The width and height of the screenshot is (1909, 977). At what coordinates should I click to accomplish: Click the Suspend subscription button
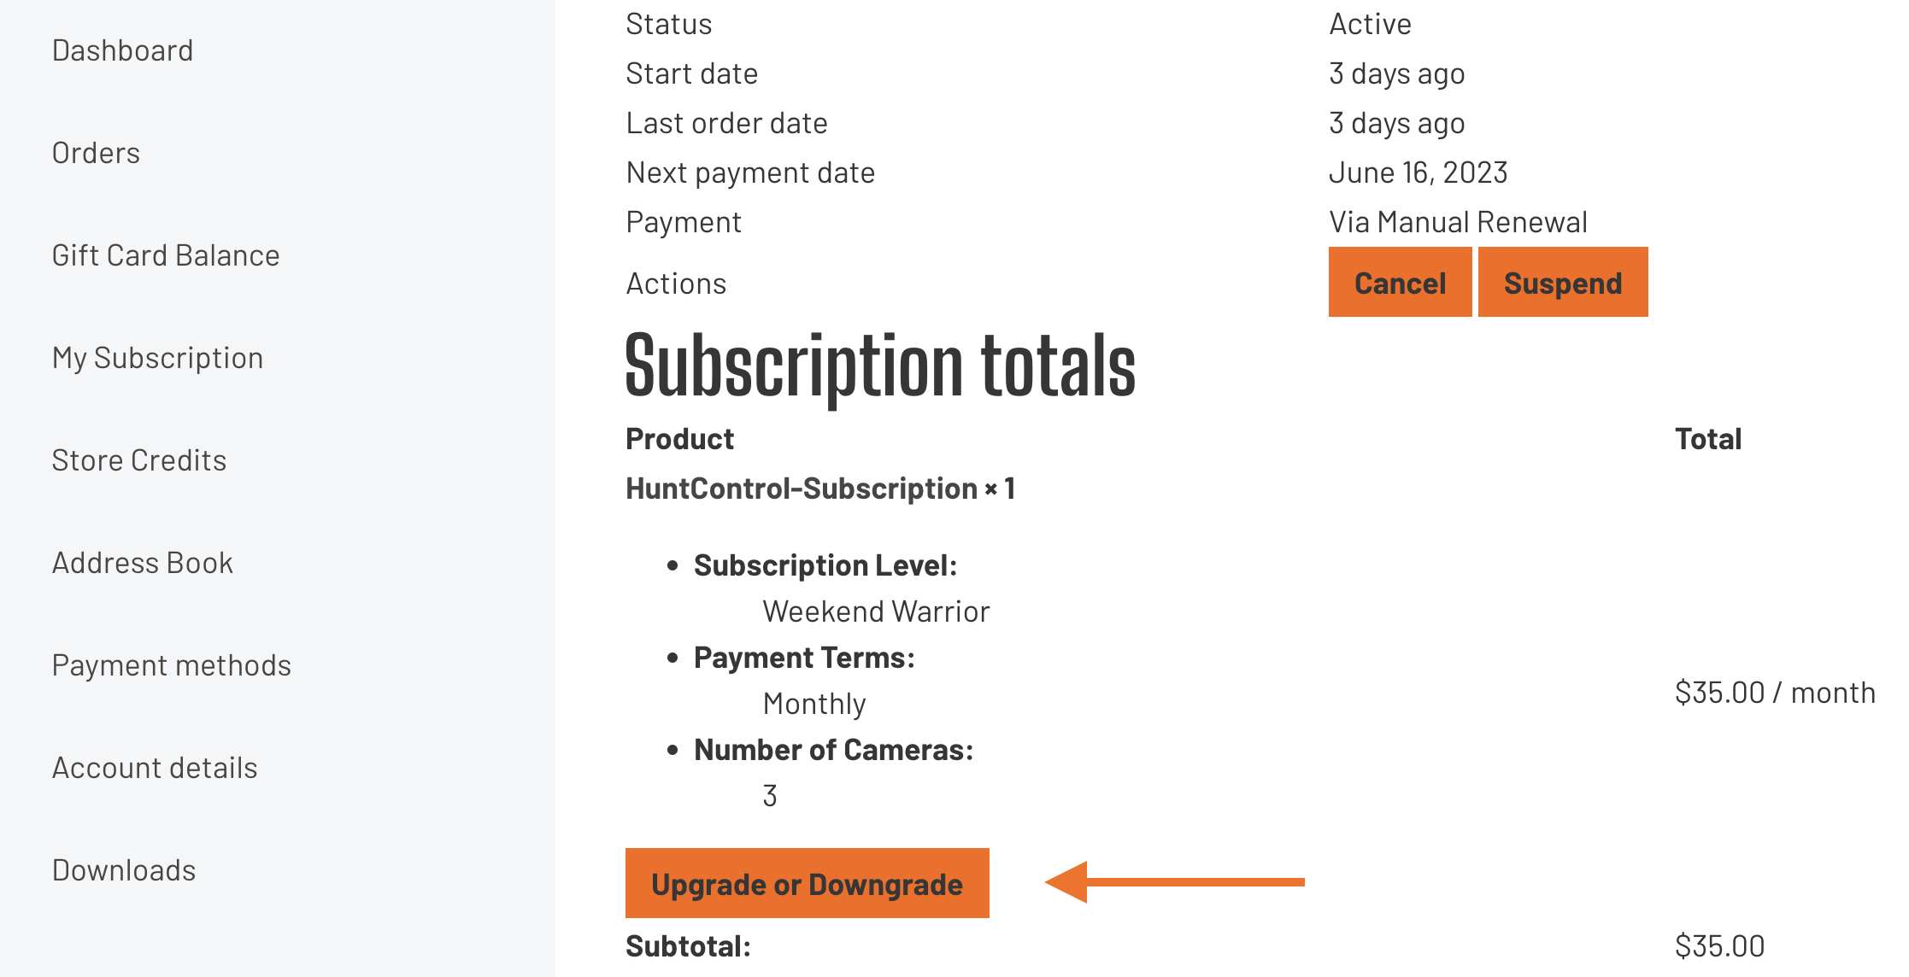pyautogui.click(x=1562, y=283)
